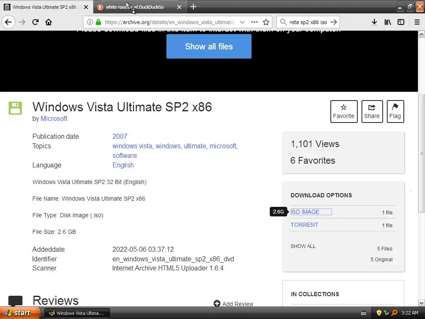Click the 3:22 AM system clock
Viewport: 425px width, 319px height.
[x=410, y=313]
